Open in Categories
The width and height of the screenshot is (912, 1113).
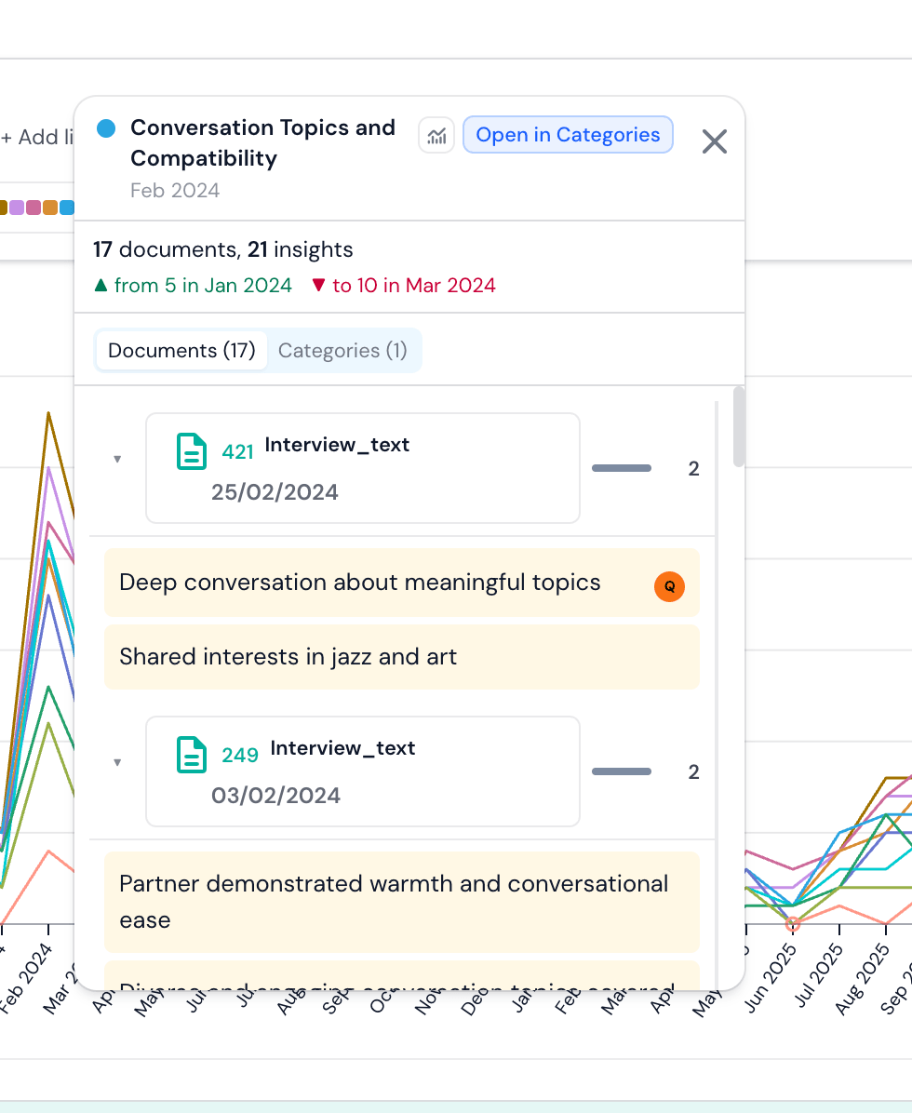(568, 135)
